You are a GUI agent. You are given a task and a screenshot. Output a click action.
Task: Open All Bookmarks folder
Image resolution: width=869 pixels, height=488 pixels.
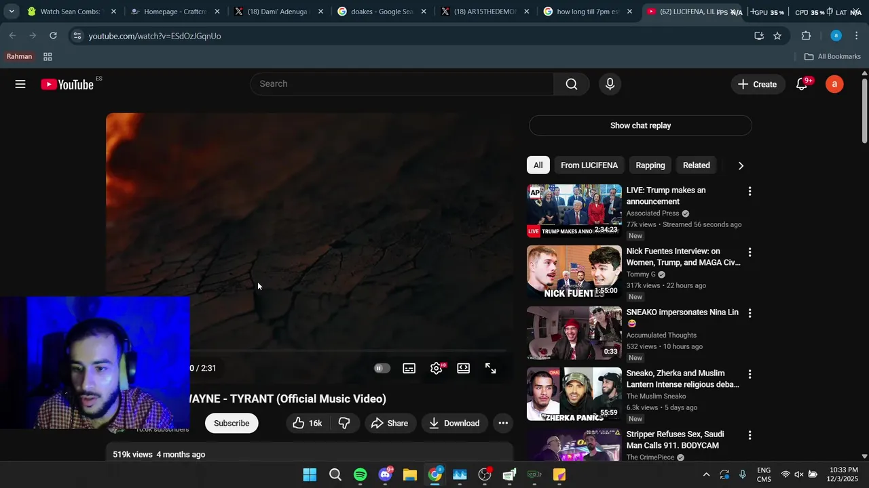(x=832, y=57)
